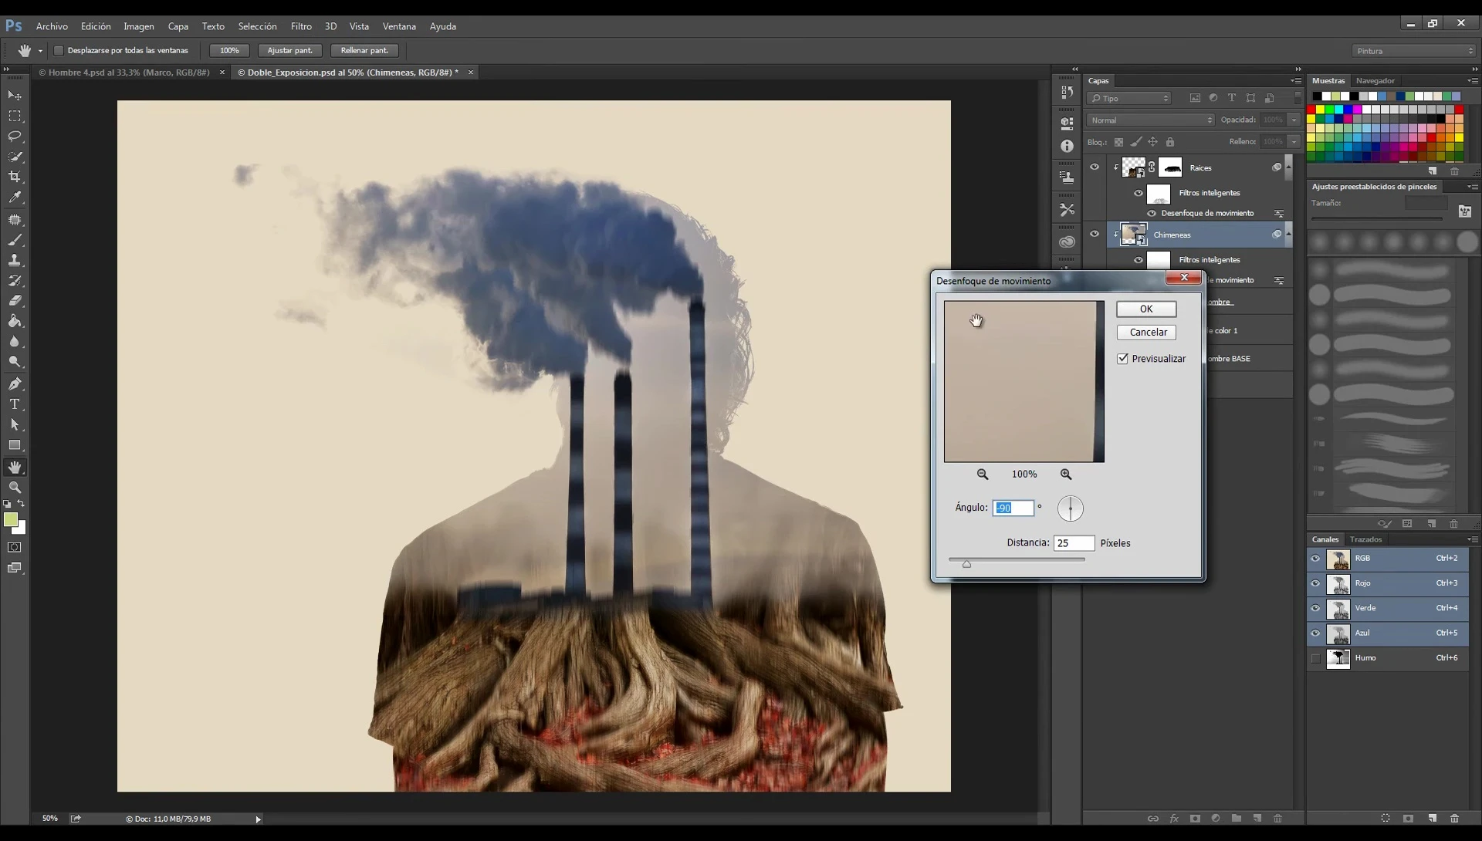Click Ajustar pant. button
The image size is (1482, 841).
click(x=289, y=50)
